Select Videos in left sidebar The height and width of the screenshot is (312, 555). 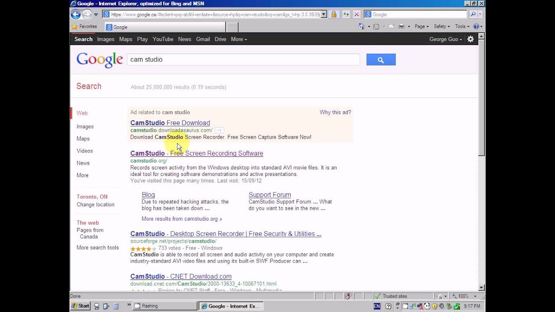(x=85, y=151)
